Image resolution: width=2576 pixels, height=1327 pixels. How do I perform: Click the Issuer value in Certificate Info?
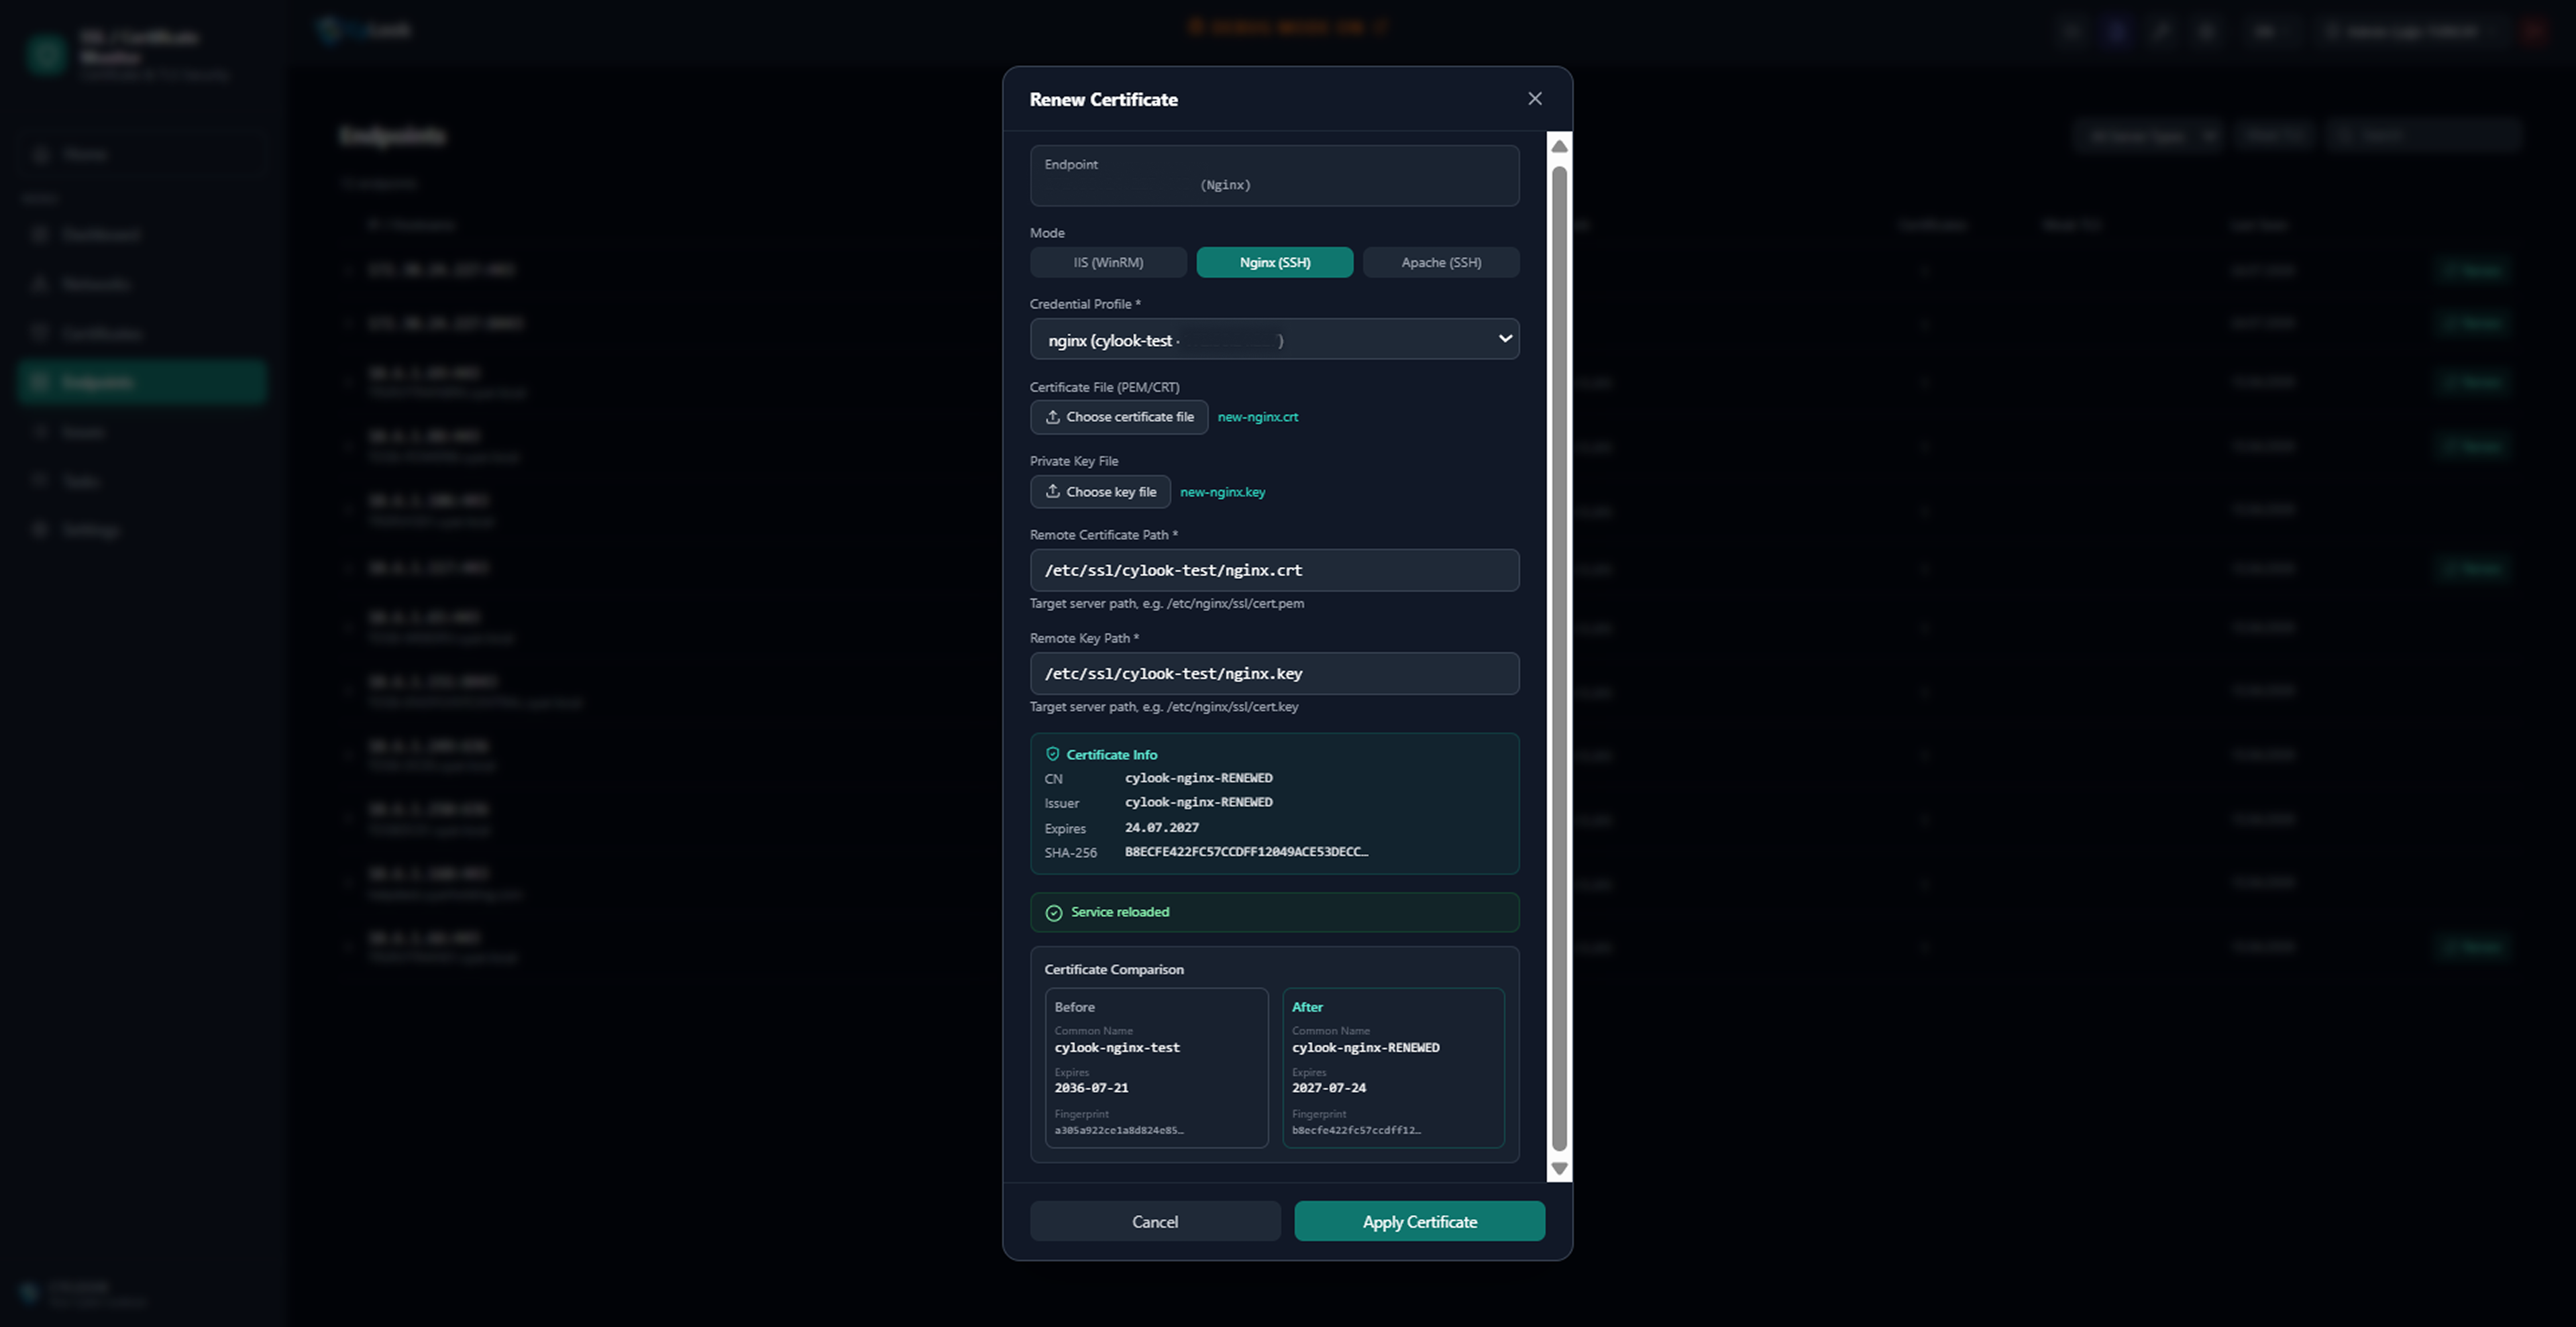pyautogui.click(x=1199, y=802)
